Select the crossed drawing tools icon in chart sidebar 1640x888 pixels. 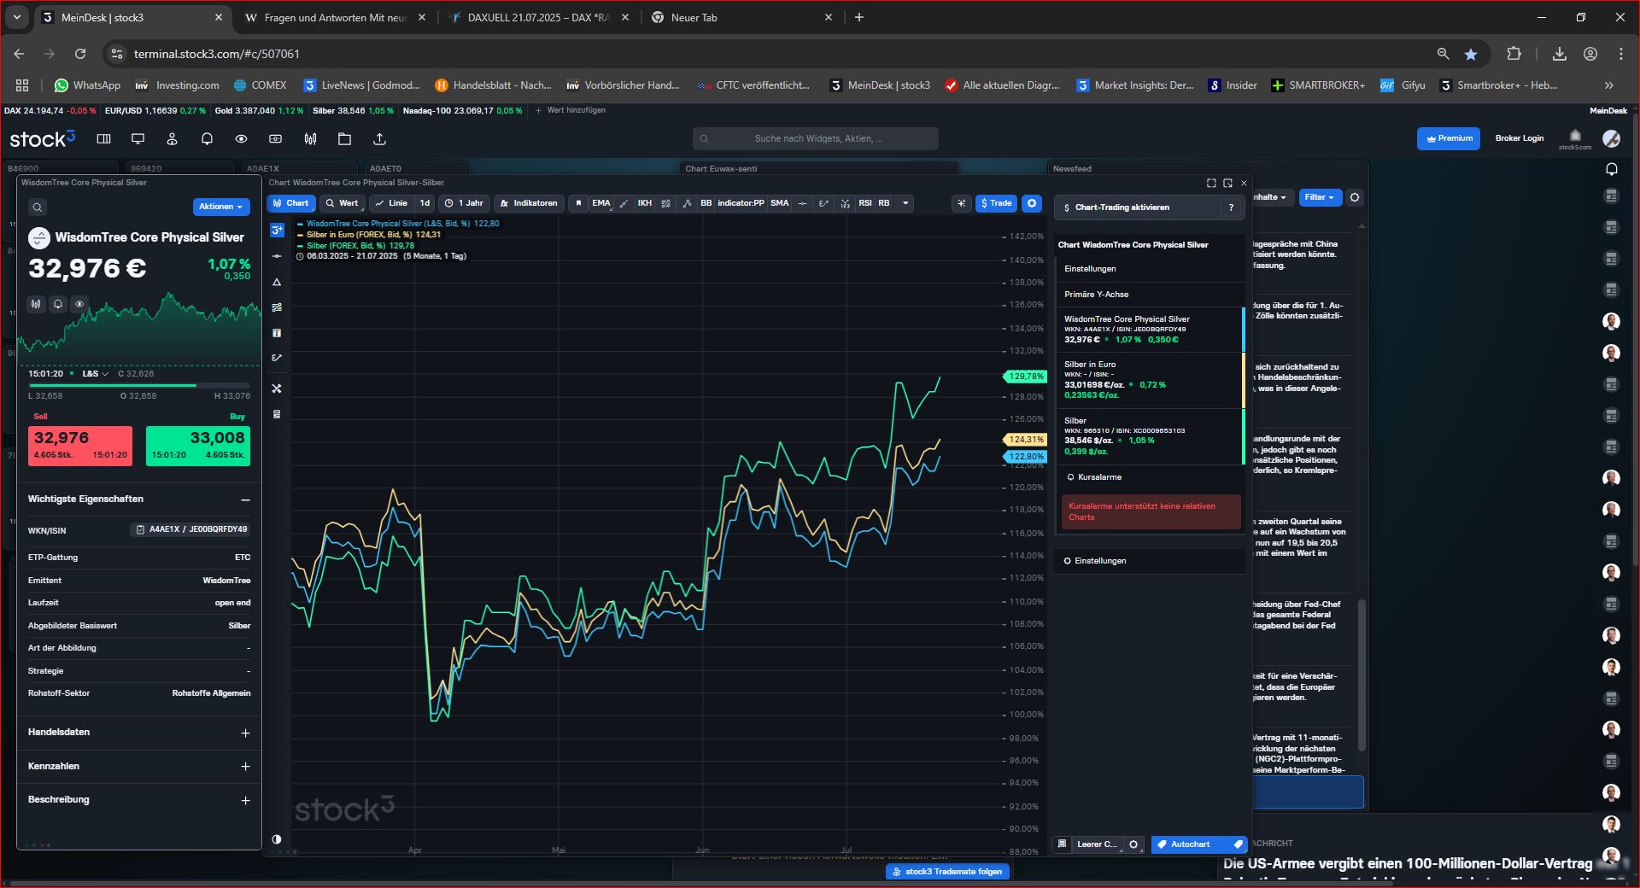tap(277, 388)
